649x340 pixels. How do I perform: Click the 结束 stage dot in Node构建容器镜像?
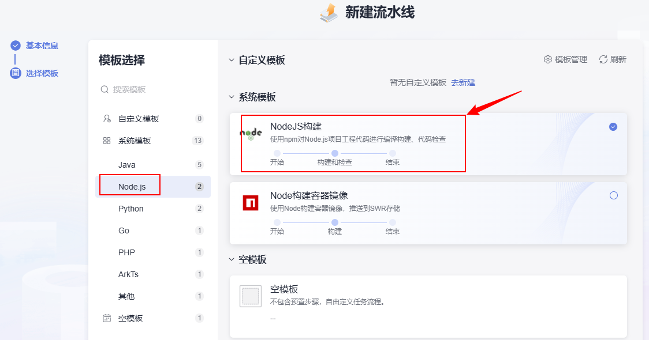393,222
